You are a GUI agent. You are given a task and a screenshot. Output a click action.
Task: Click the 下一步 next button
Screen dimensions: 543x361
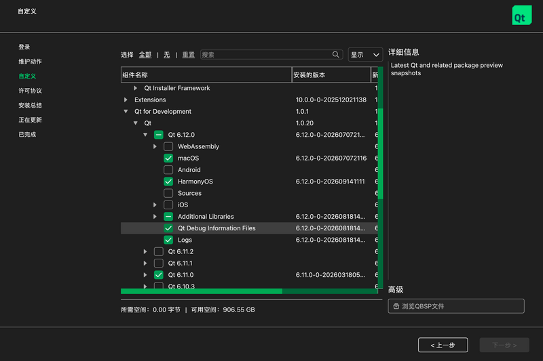tap(504, 345)
